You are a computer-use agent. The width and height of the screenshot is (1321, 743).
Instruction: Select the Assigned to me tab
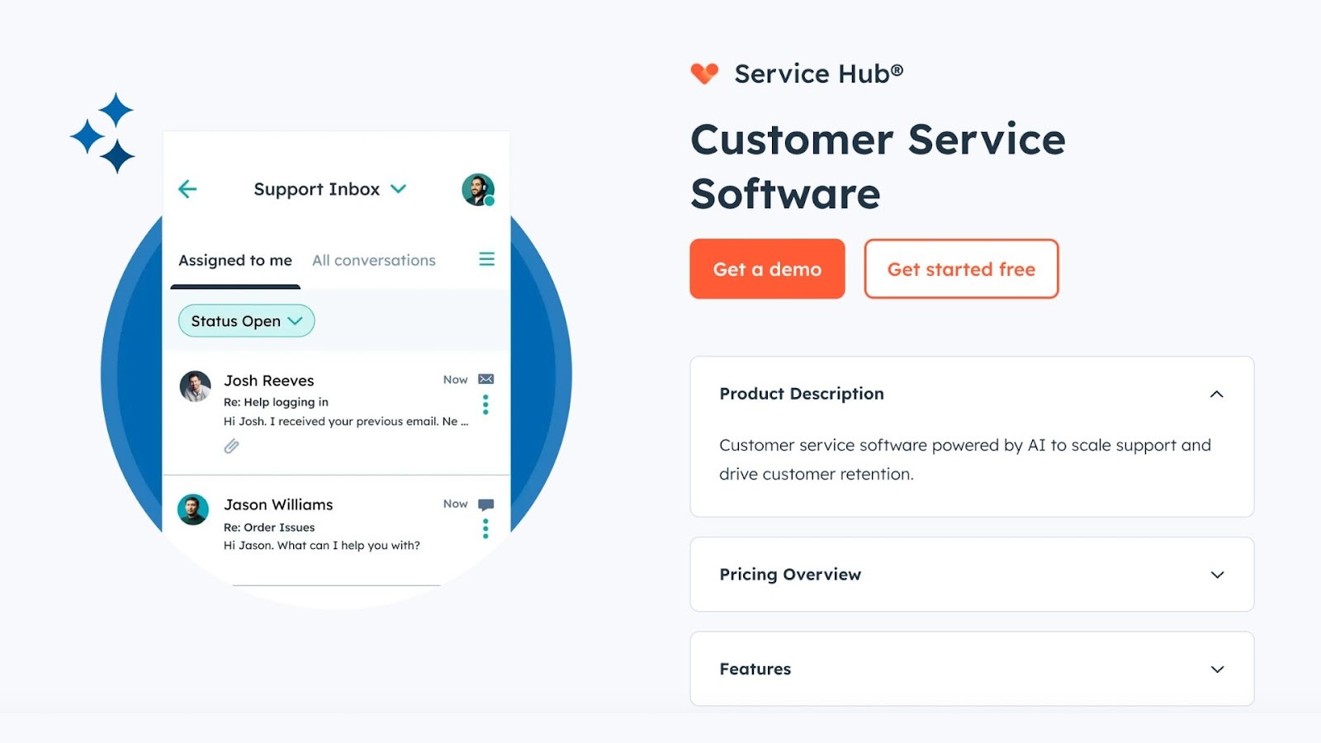234,260
